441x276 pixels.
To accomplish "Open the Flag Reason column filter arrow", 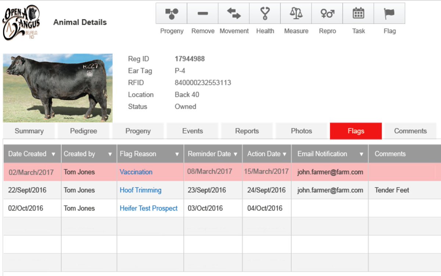I will 177,154.
